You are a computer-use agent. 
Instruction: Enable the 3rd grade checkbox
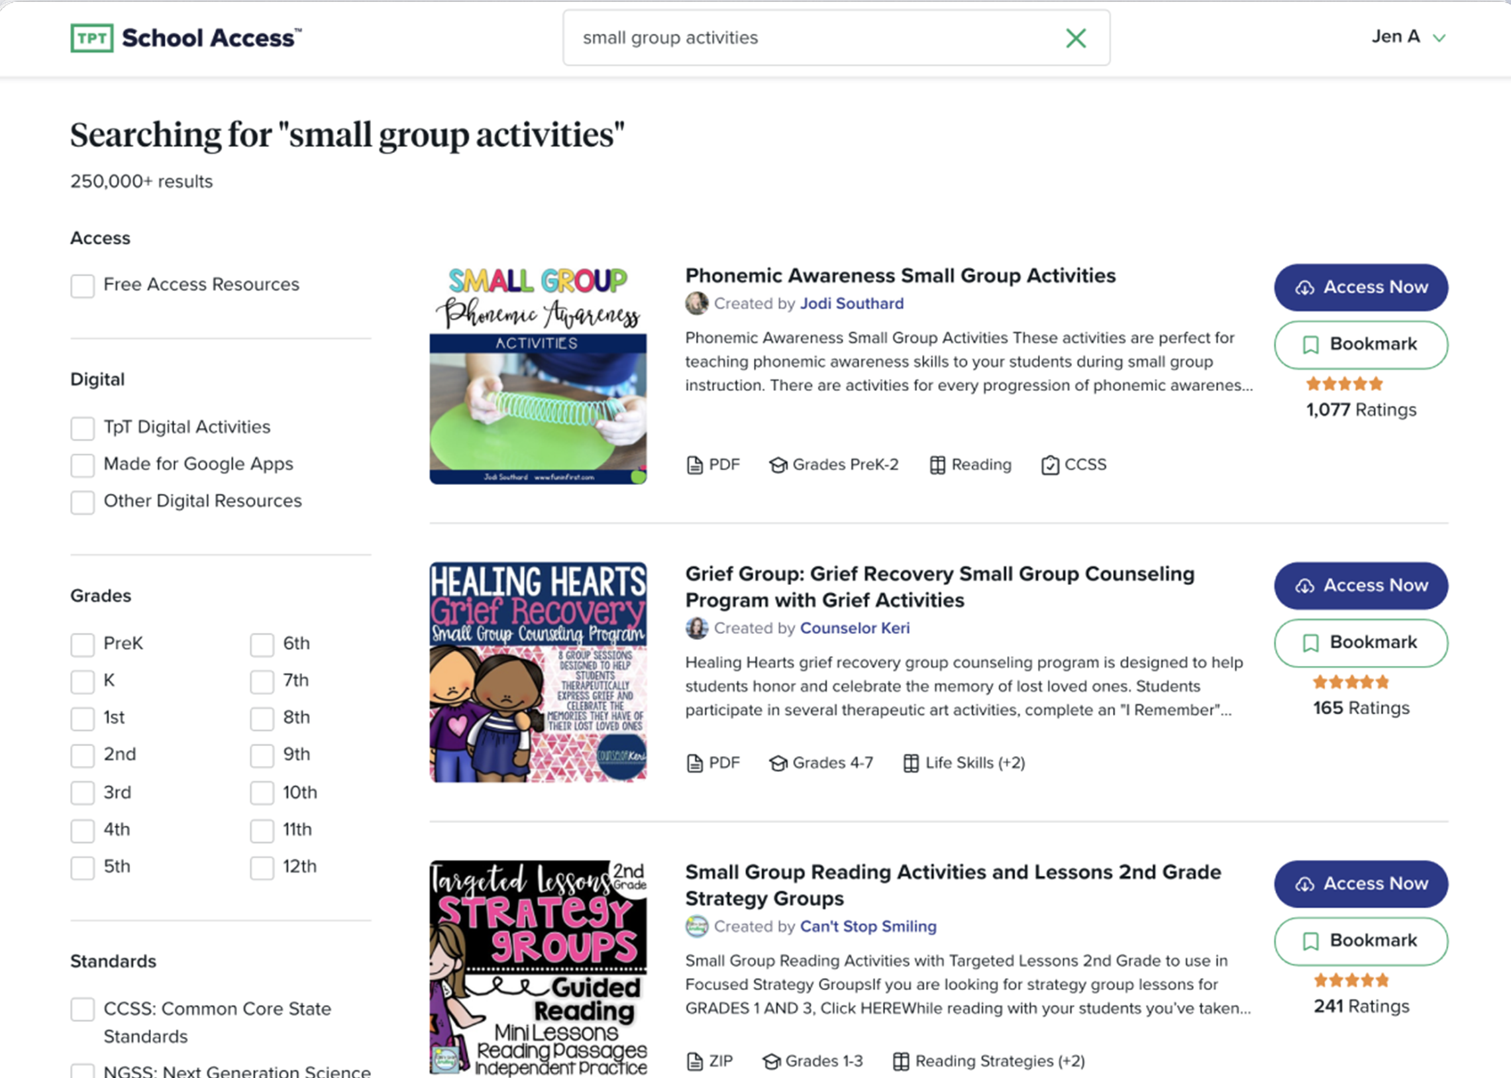[x=82, y=792]
